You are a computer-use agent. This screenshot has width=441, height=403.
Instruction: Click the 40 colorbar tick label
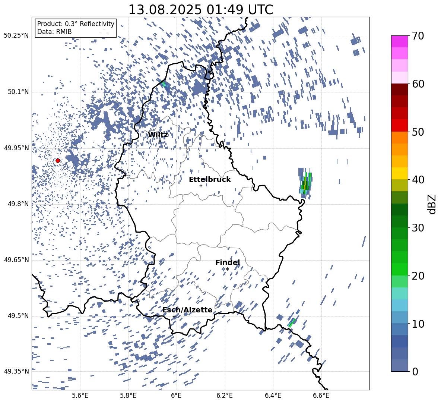418,180
